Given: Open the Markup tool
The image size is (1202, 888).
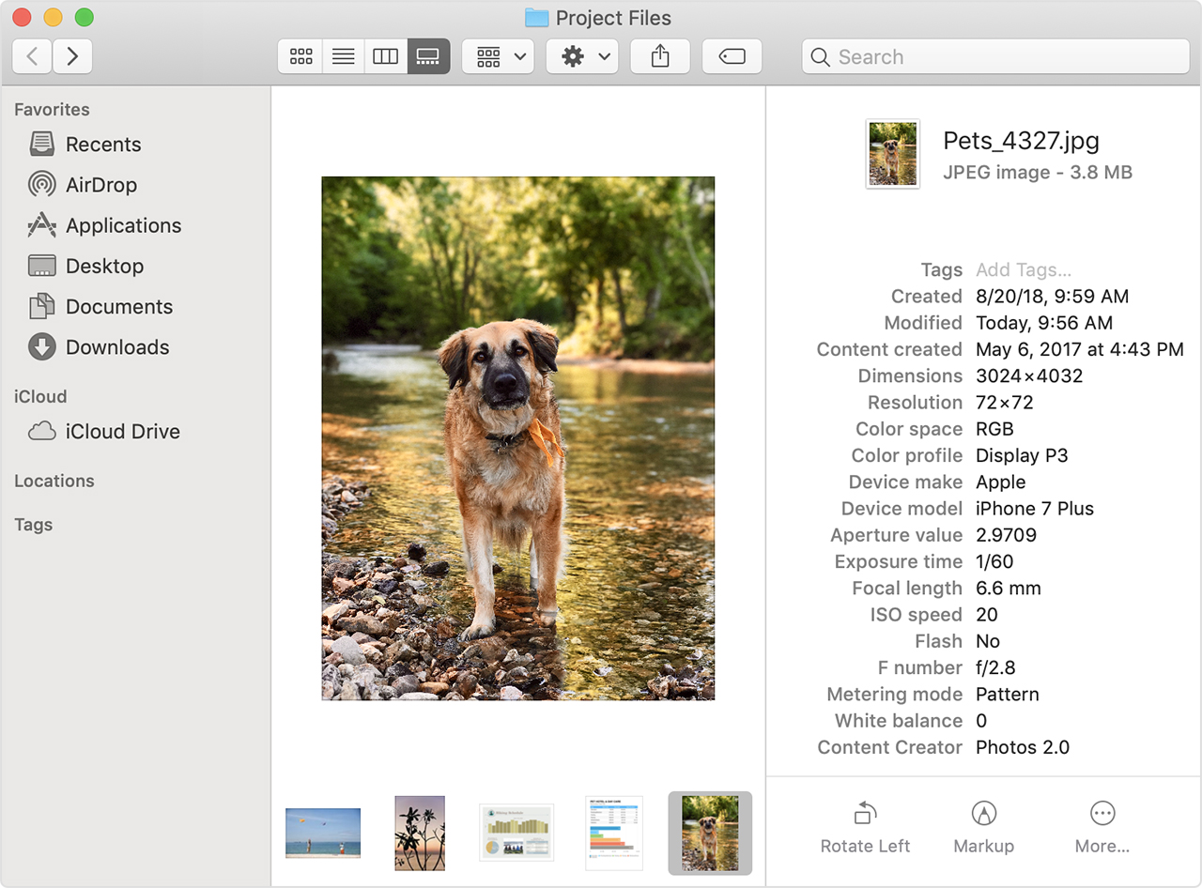Looking at the screenshot, I should tap(982, 824).
